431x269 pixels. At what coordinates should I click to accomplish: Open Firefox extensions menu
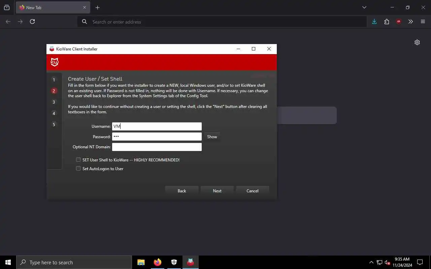pyautogui.click(x=387, y=22)
